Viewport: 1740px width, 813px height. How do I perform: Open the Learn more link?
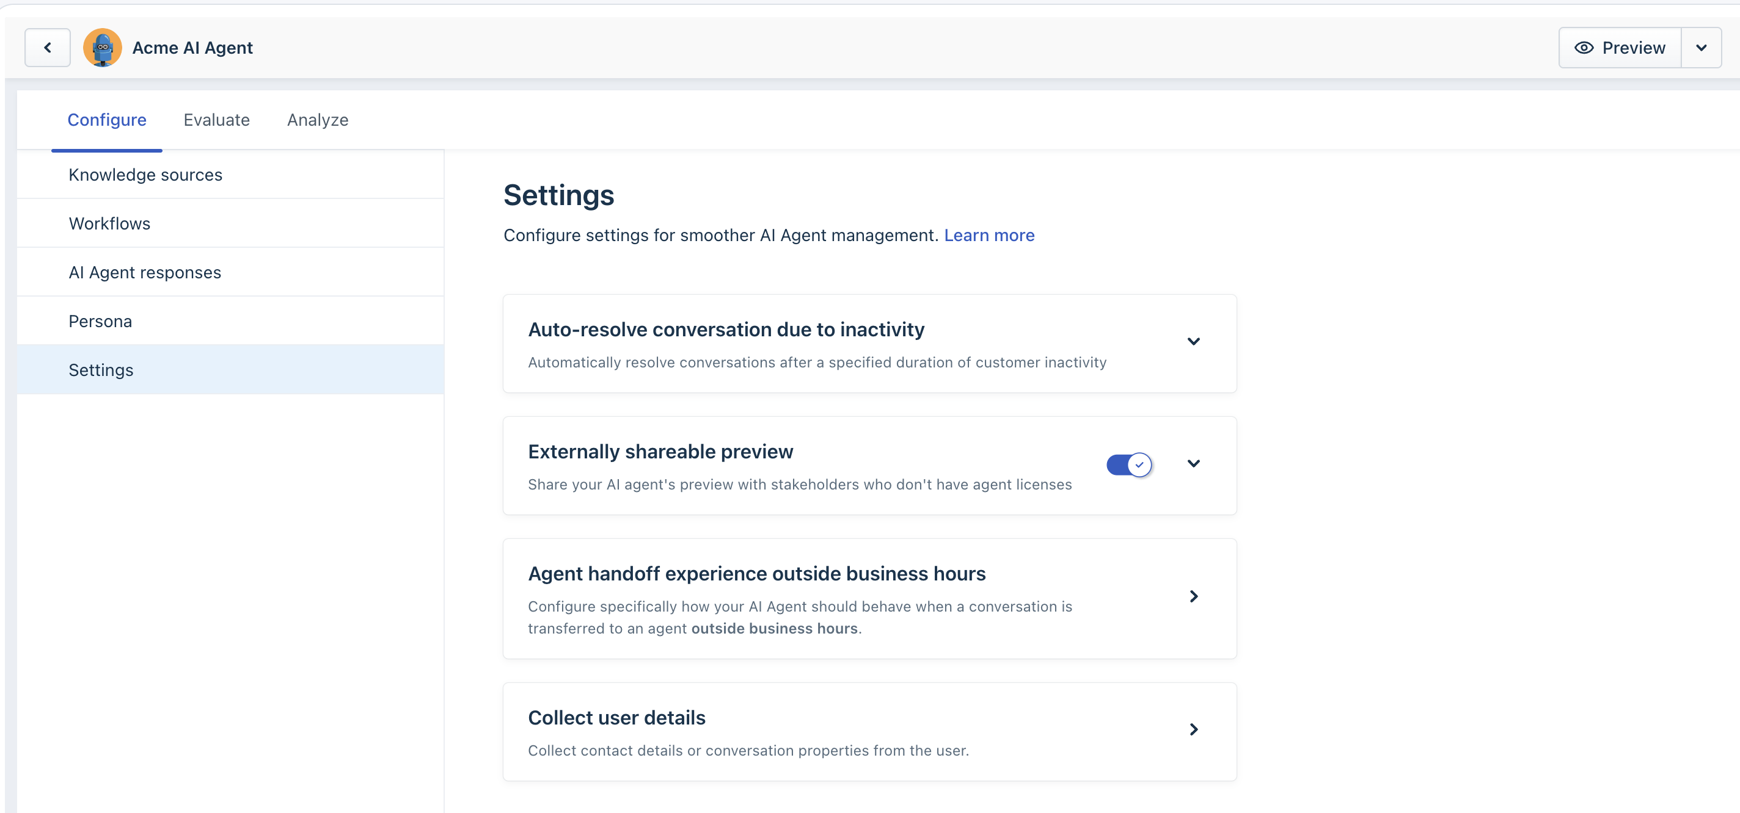click(989, 236)
